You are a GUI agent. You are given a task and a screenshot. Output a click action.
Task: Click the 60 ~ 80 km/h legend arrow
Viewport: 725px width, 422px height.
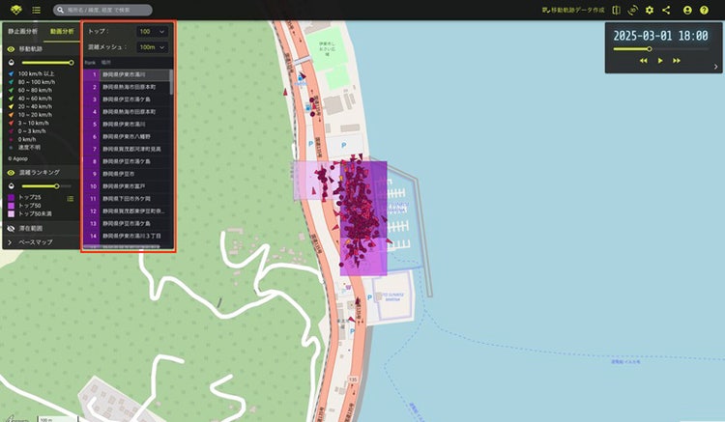(11, 90)
